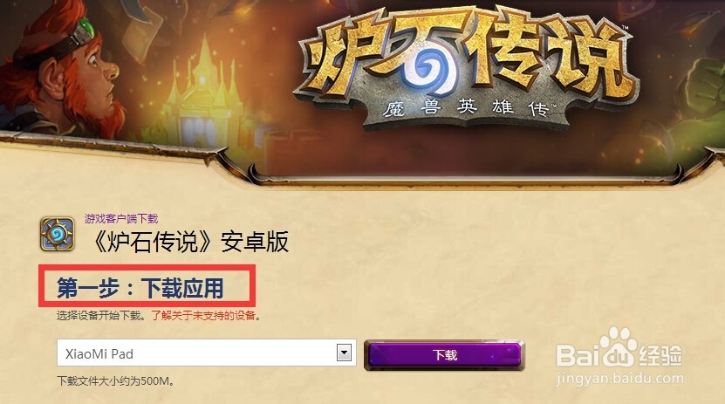Screen dimensions: 725x404
Task: Click the purple 下载 button
Action: pos(444,355)
